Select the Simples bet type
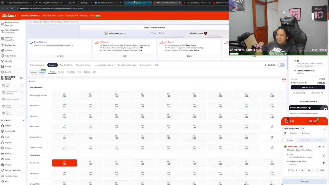 click(x=290, y=140)
